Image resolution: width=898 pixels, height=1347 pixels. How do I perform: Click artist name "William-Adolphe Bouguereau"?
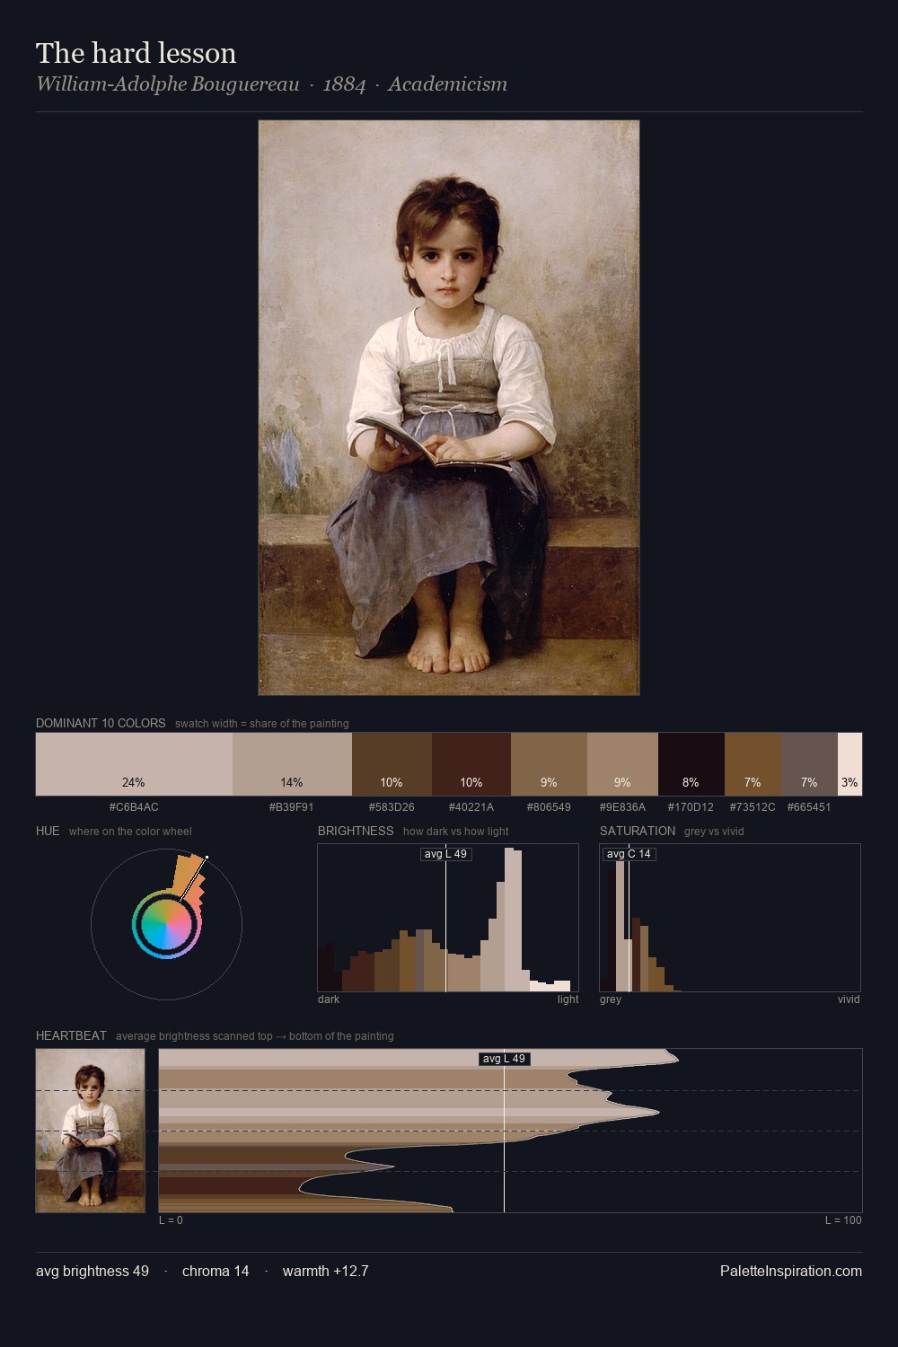click(x=168, y=84)
